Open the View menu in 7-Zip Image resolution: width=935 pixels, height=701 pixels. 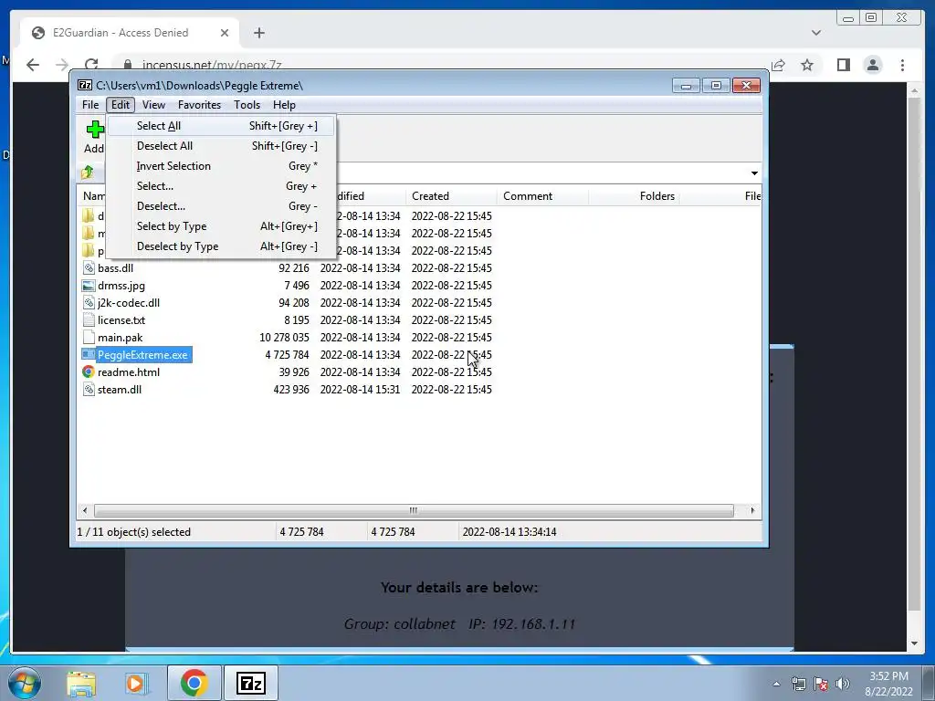pos(153,105)
